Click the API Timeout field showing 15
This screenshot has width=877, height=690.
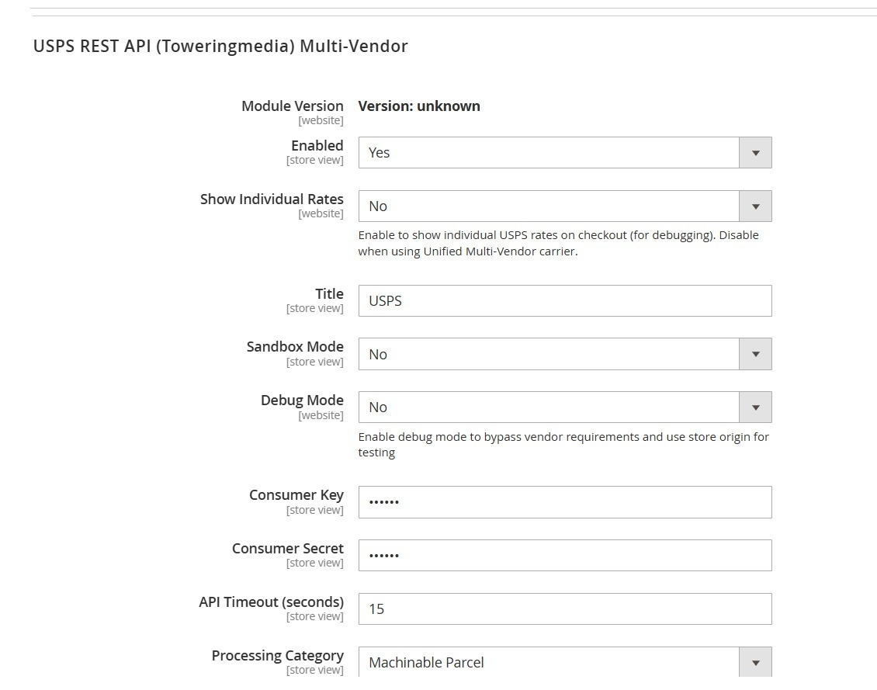565,609
